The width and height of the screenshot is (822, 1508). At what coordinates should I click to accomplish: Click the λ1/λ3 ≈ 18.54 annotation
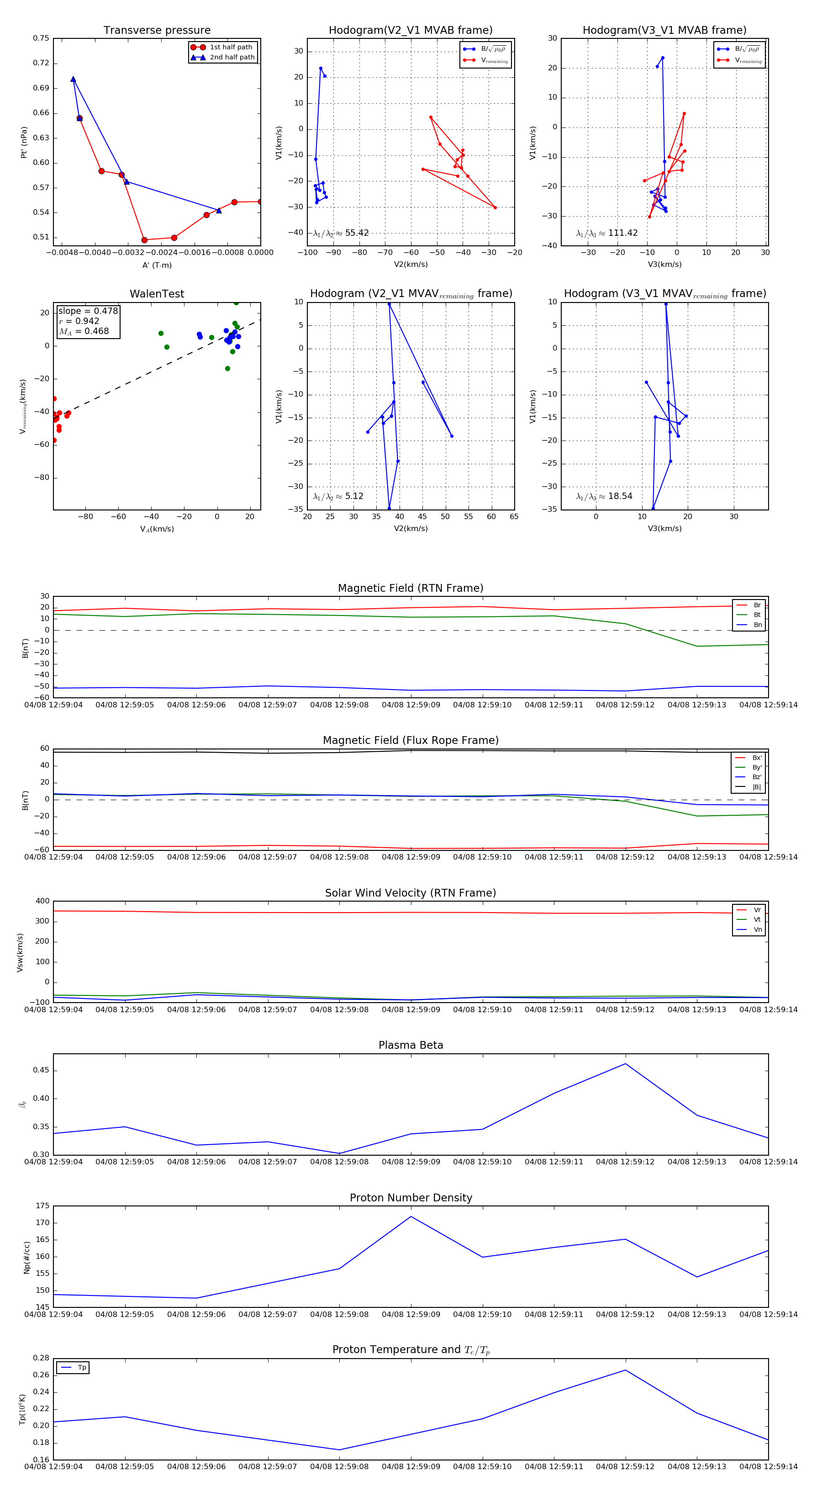pos(604,496)
